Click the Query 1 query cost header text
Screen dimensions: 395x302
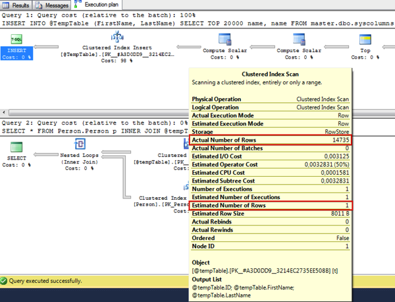tap(99, 15)
